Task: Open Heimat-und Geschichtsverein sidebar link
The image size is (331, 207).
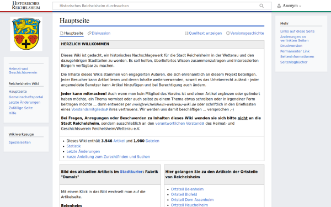Action: point(23,71)
